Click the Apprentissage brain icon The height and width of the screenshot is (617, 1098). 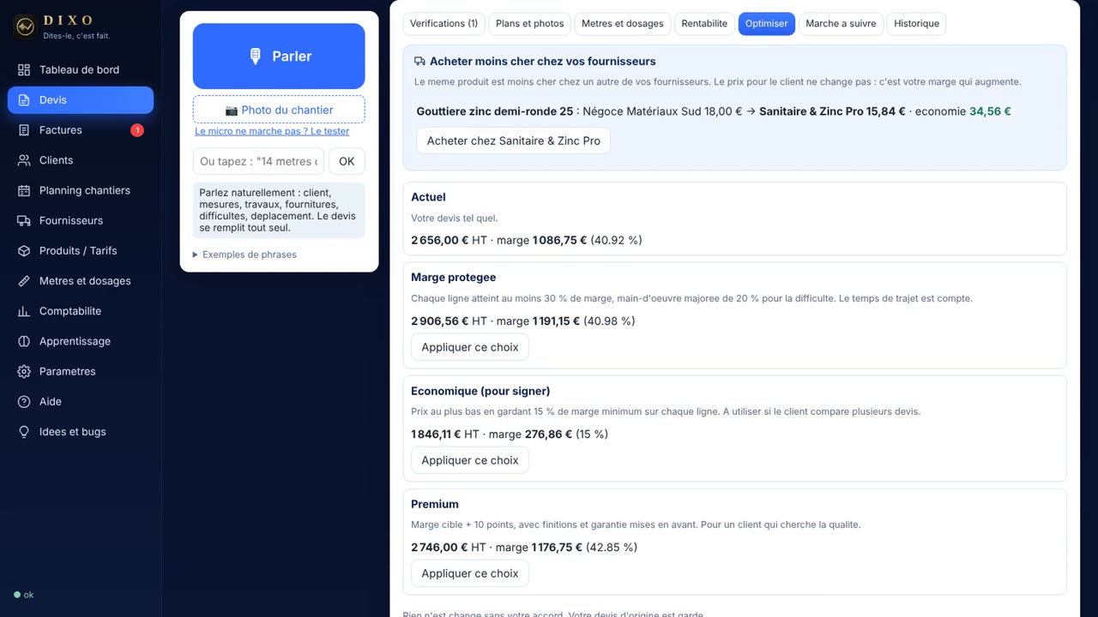(x=24, y=341)
